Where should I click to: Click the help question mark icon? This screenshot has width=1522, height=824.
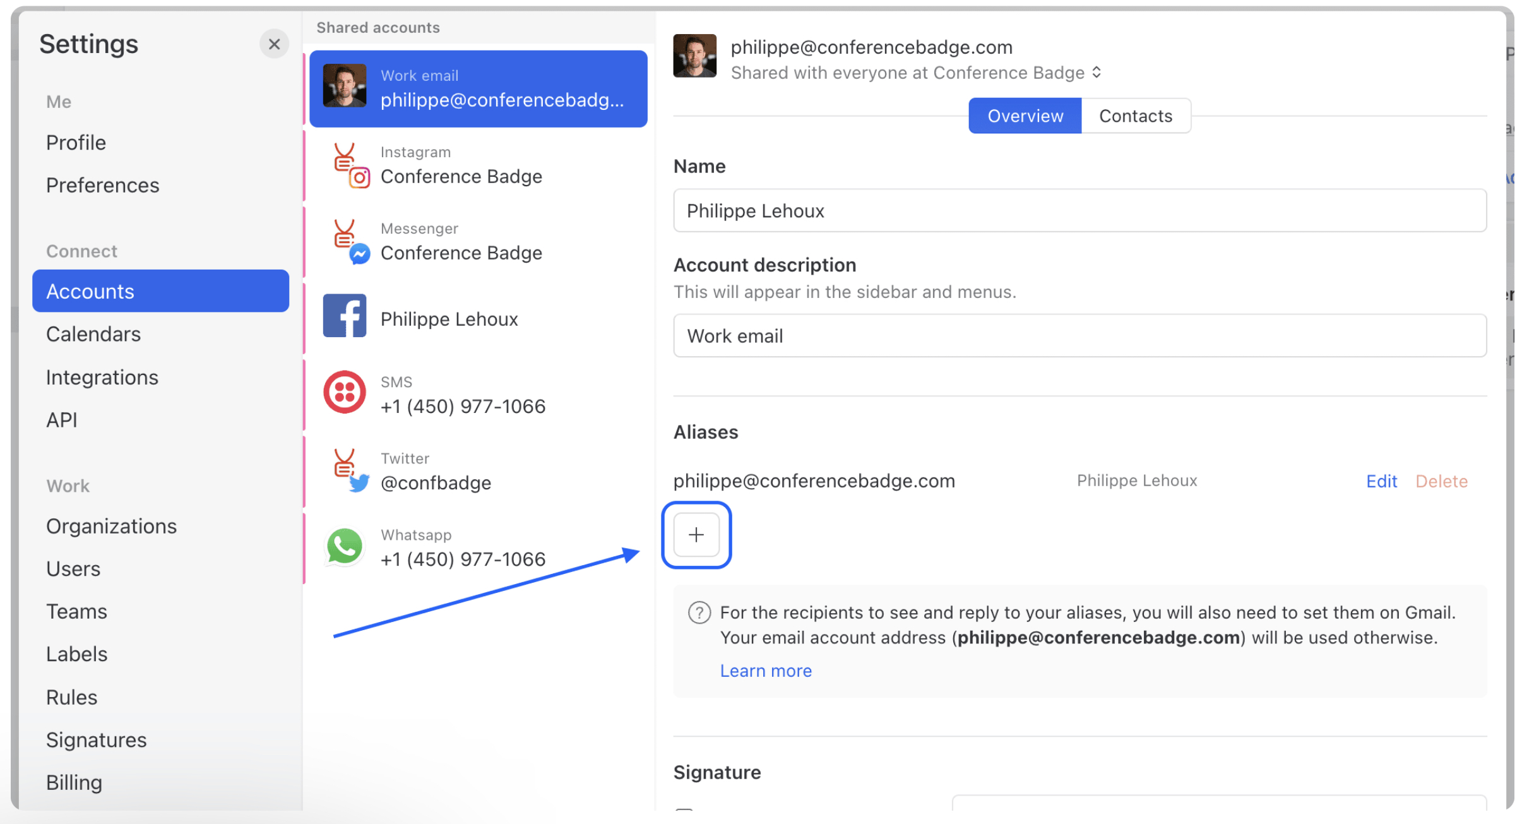coord(699,612)
